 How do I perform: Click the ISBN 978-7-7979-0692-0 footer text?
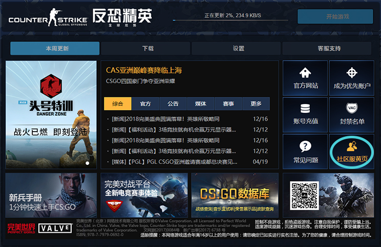pos(100,235)
